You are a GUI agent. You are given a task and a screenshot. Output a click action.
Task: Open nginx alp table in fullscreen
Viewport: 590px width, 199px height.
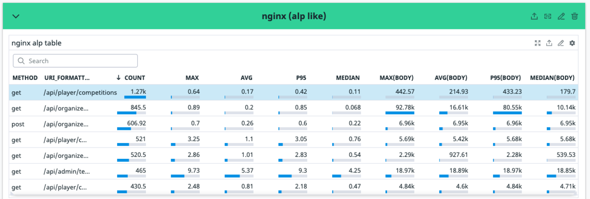(538, 43)
